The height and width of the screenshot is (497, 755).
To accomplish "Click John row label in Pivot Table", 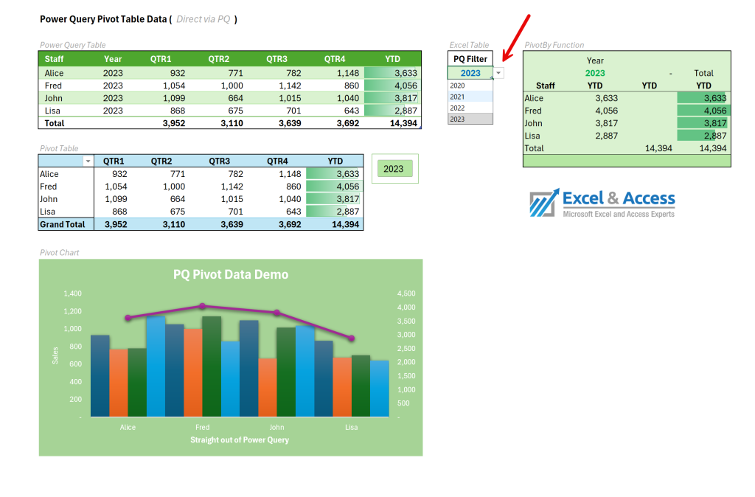I will point(49,199).
